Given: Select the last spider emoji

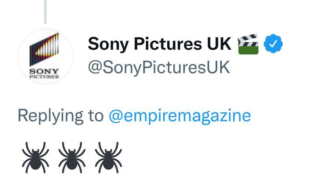Looking at the screenshot, I should [109, 157].
